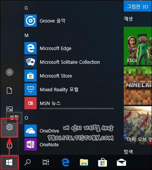Screen dimensions: 152x170
Task: Launch Edge from the taskbar
Action: point(65,162)
